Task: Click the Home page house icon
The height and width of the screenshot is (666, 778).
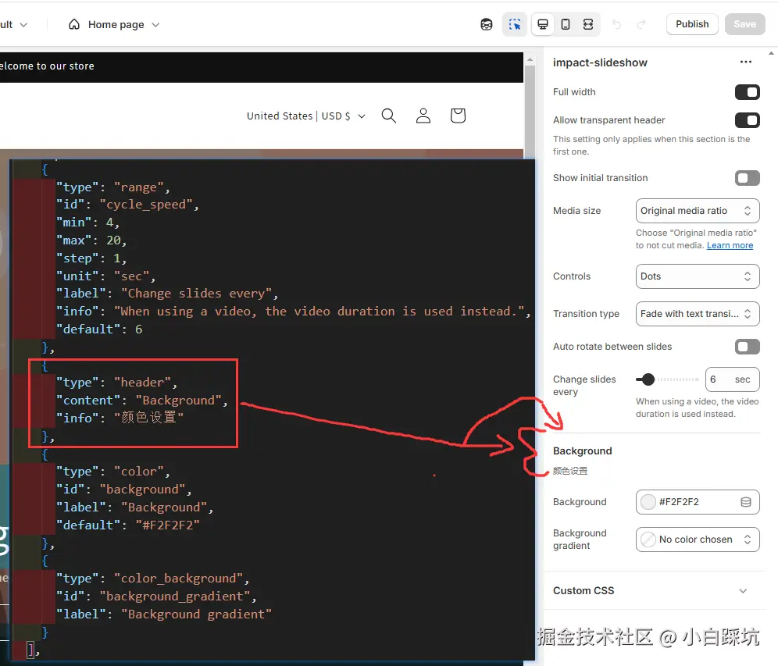Action: [74, 24]
